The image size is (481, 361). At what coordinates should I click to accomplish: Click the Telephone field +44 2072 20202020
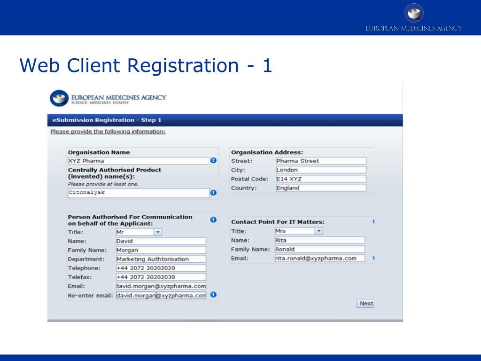[161, 268]
